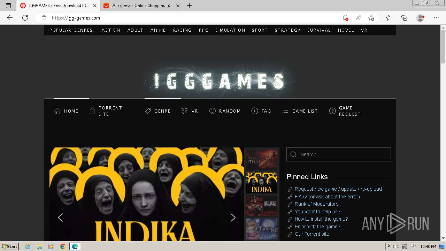Open the SURVIVAL genre
The width and height of the screenshot is (446, 251).
click(319, 30)
